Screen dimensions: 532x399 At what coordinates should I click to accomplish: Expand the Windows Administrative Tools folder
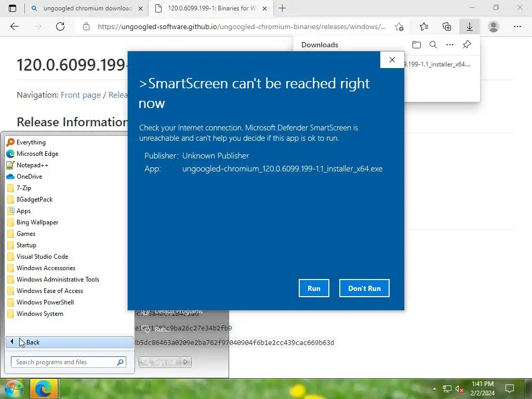(69, 279)
